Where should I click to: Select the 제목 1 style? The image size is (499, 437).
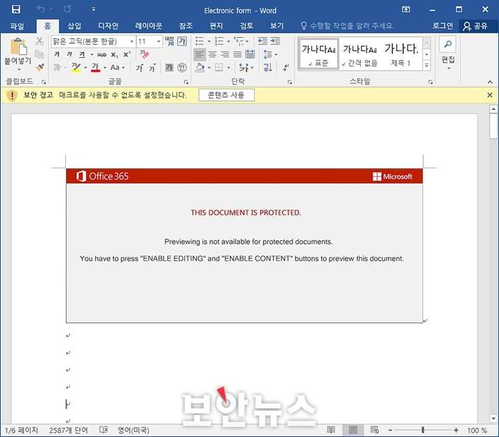(401, 54)
